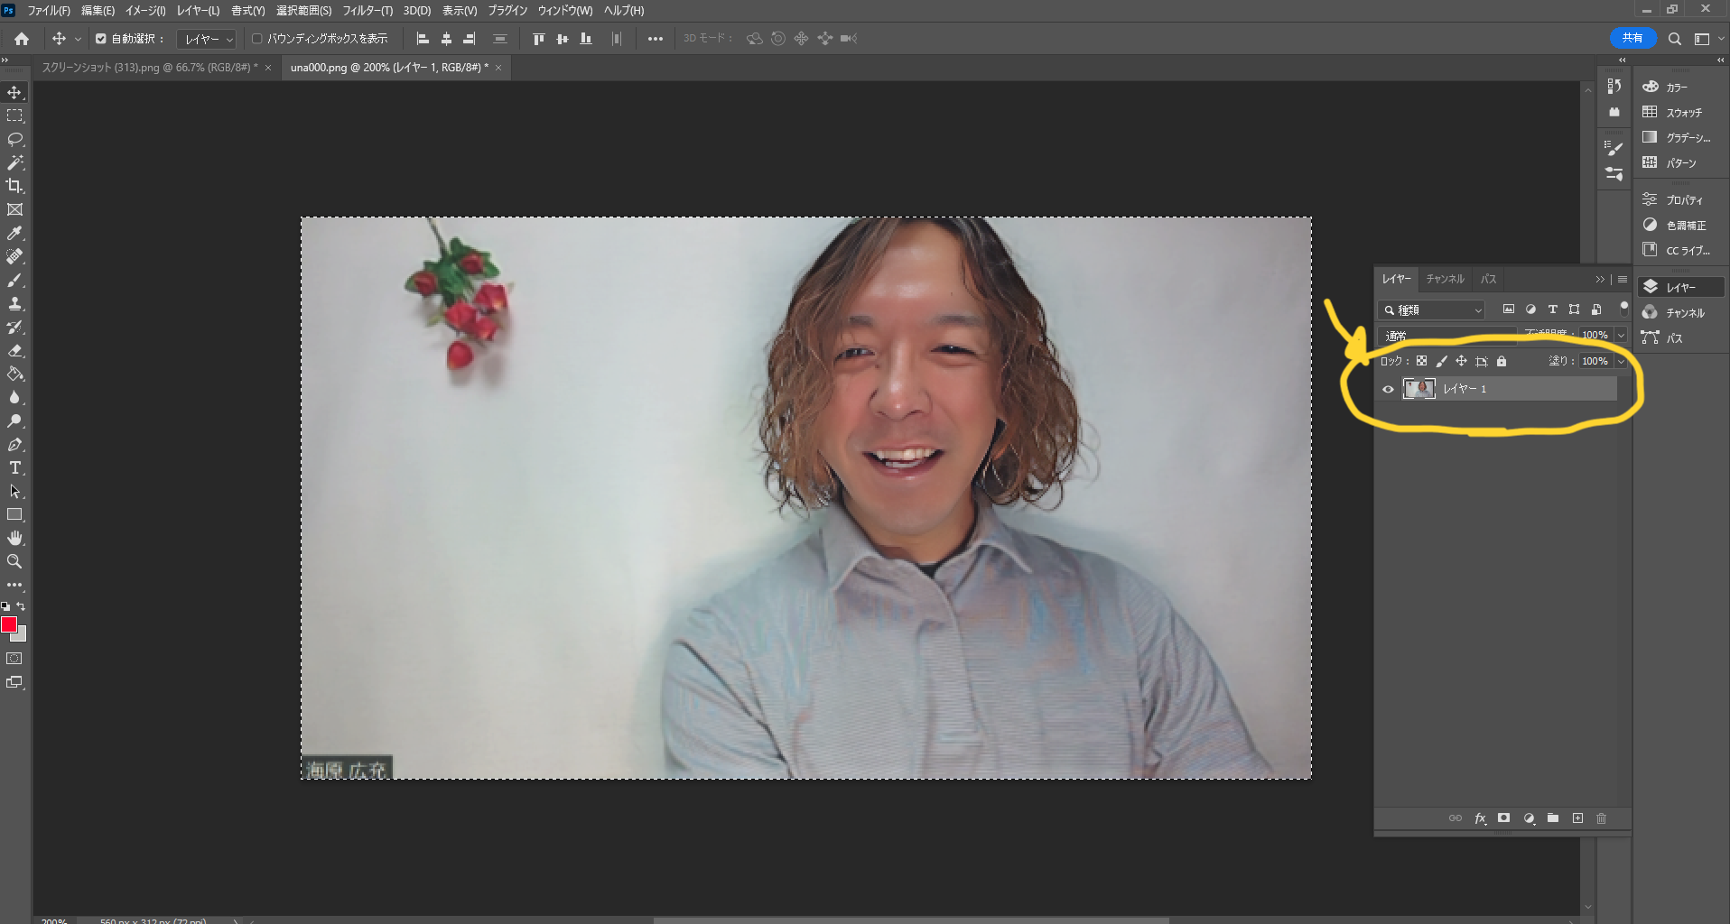Viewport: 1730px width, 924px height.
Task: Toggle the 自動選択 checkbox
Action: coord(101,39)
